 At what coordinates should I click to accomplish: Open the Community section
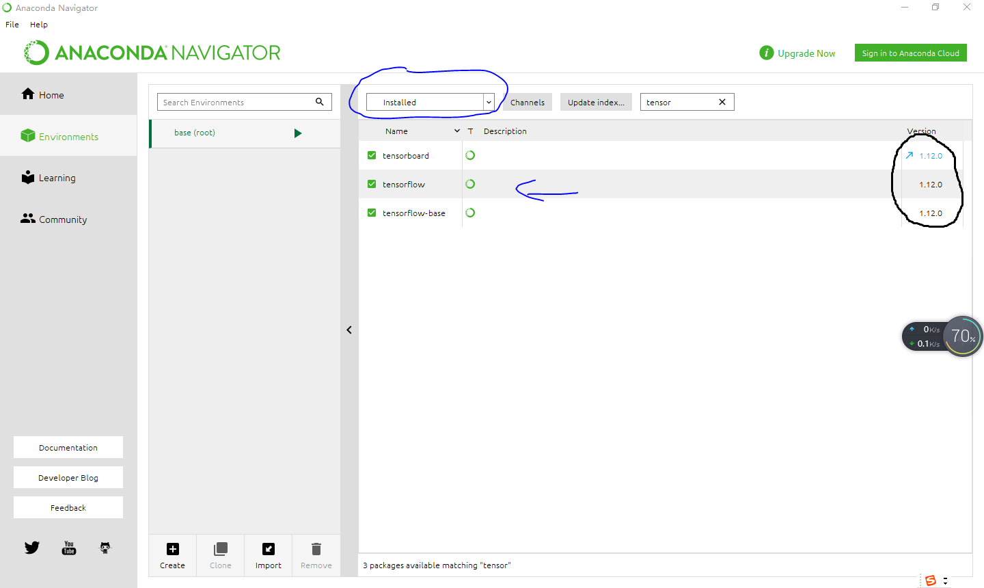coord(68,219)
